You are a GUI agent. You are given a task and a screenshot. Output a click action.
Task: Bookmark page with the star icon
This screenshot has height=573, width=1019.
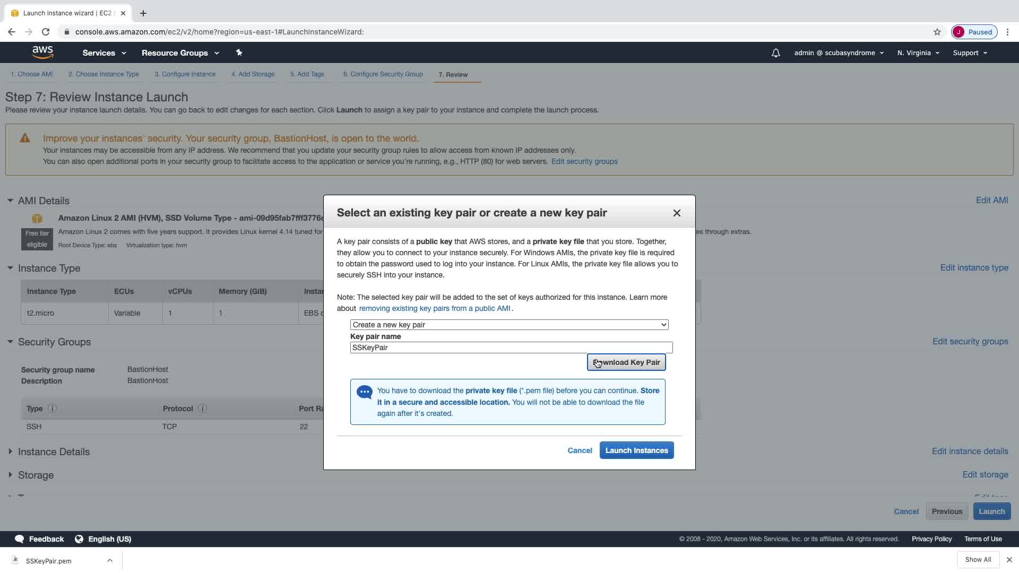coord(937,32)
